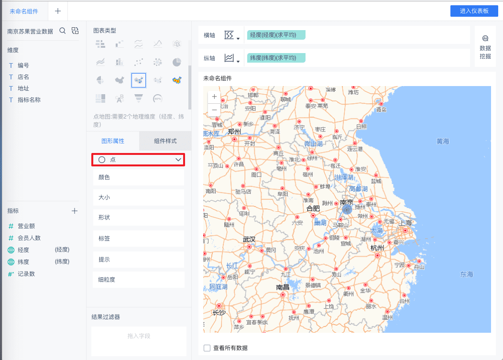Select the 地址 dimension field
Screen dimensions: 503x360
point(23,88)
